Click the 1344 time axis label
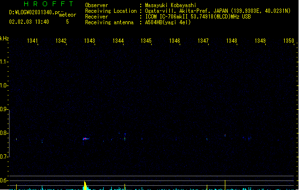This screenshot has height=190, width=299. pyautogui.click(x=118, y=41)
